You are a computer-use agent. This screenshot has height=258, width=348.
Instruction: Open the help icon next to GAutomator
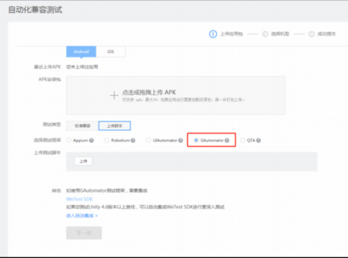point(227,140)
